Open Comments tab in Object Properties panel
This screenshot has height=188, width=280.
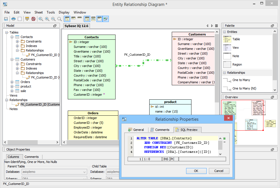click(31, 157)
